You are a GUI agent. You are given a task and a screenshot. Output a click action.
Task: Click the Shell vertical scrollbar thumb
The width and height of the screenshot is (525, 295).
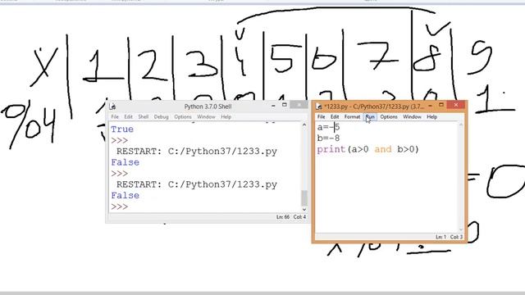[x=304, y=198]
